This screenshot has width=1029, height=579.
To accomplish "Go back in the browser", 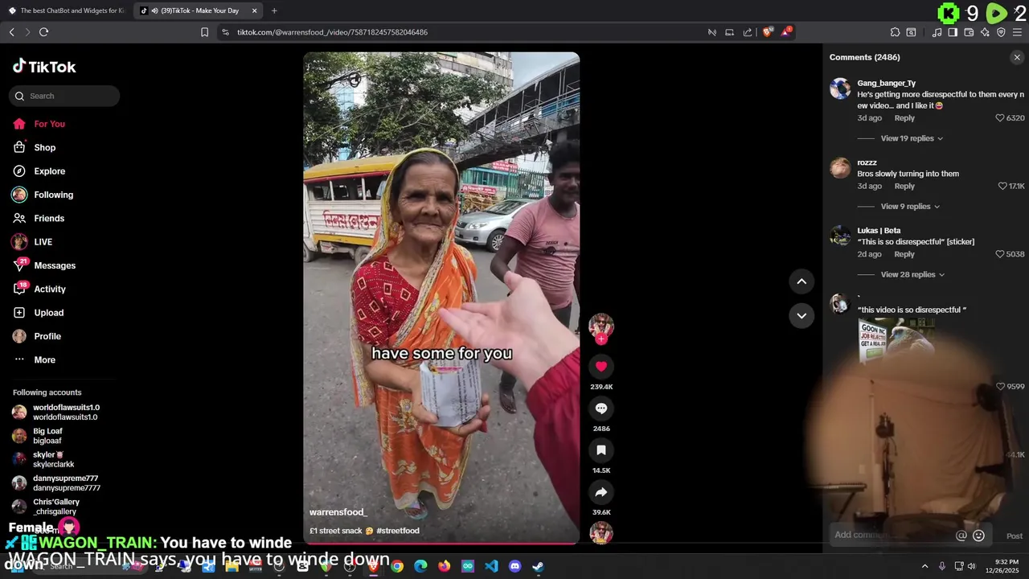I will pos(11,32).
